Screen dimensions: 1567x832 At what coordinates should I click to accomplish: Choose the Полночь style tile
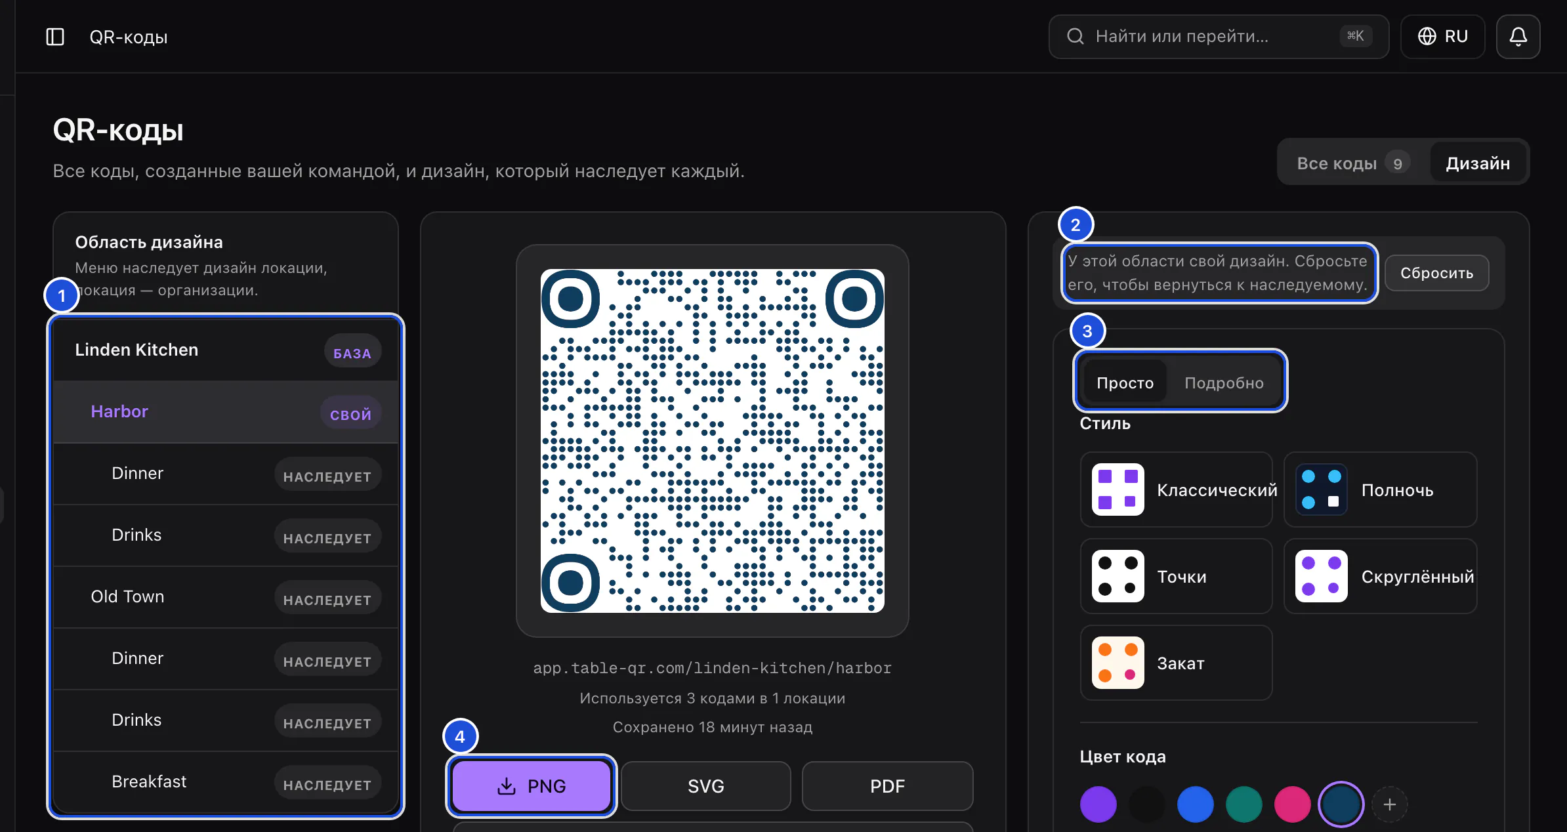click(x=1380, y=489)
